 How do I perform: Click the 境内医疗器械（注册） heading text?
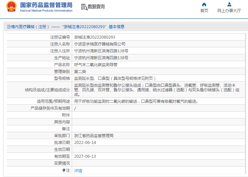point(30,27)
